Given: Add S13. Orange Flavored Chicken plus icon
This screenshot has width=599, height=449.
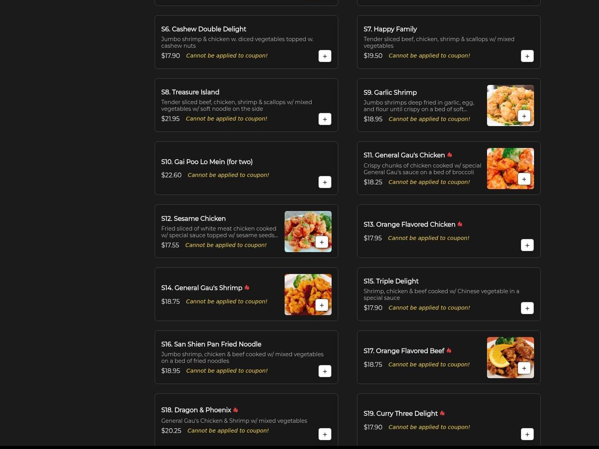Looking at the screenshot, I should (527, 245).
